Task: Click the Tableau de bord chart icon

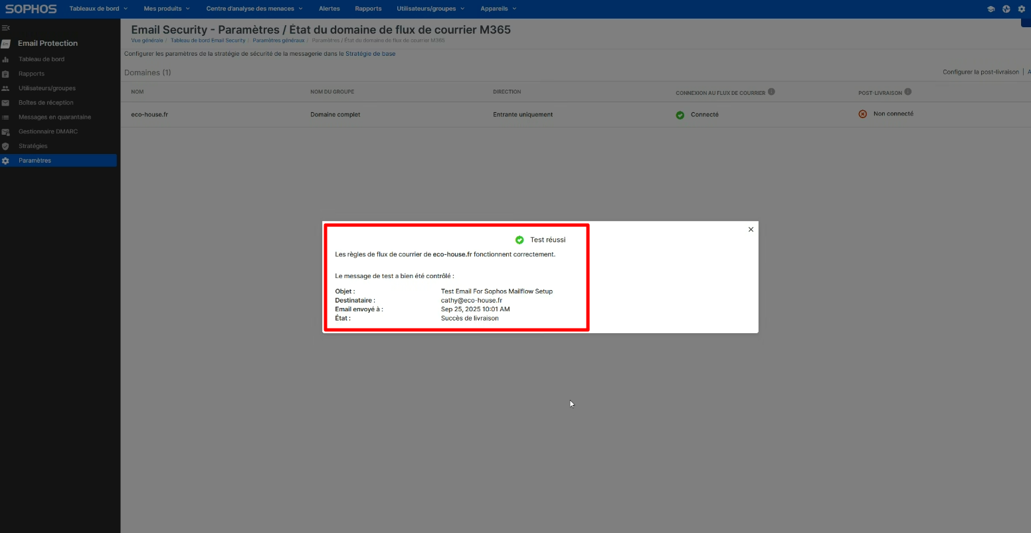Action: (5, 60)
